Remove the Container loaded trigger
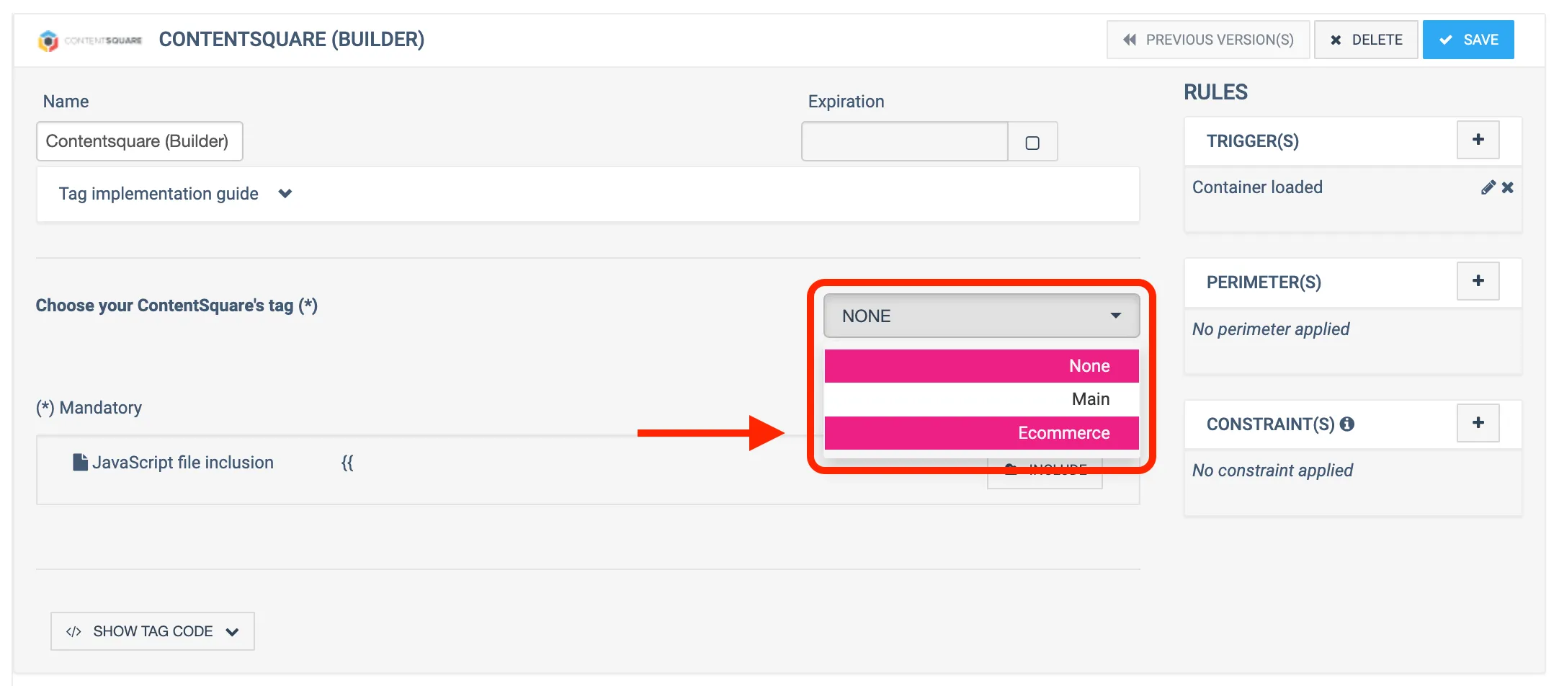The image size is (1559, 686). click(1508, 187)
